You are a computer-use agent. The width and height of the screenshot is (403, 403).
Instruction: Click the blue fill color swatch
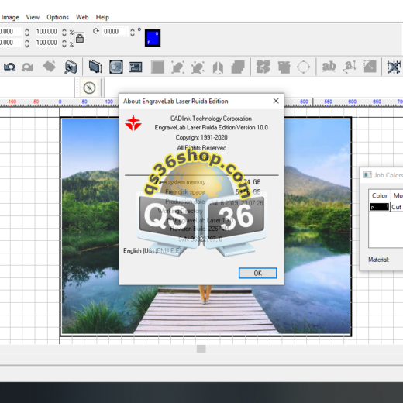tap(153, 38)
